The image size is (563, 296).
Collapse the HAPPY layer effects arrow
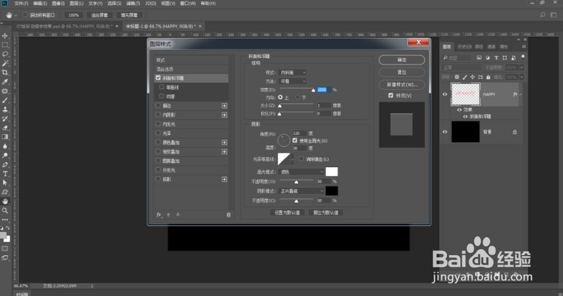(521, 94)
